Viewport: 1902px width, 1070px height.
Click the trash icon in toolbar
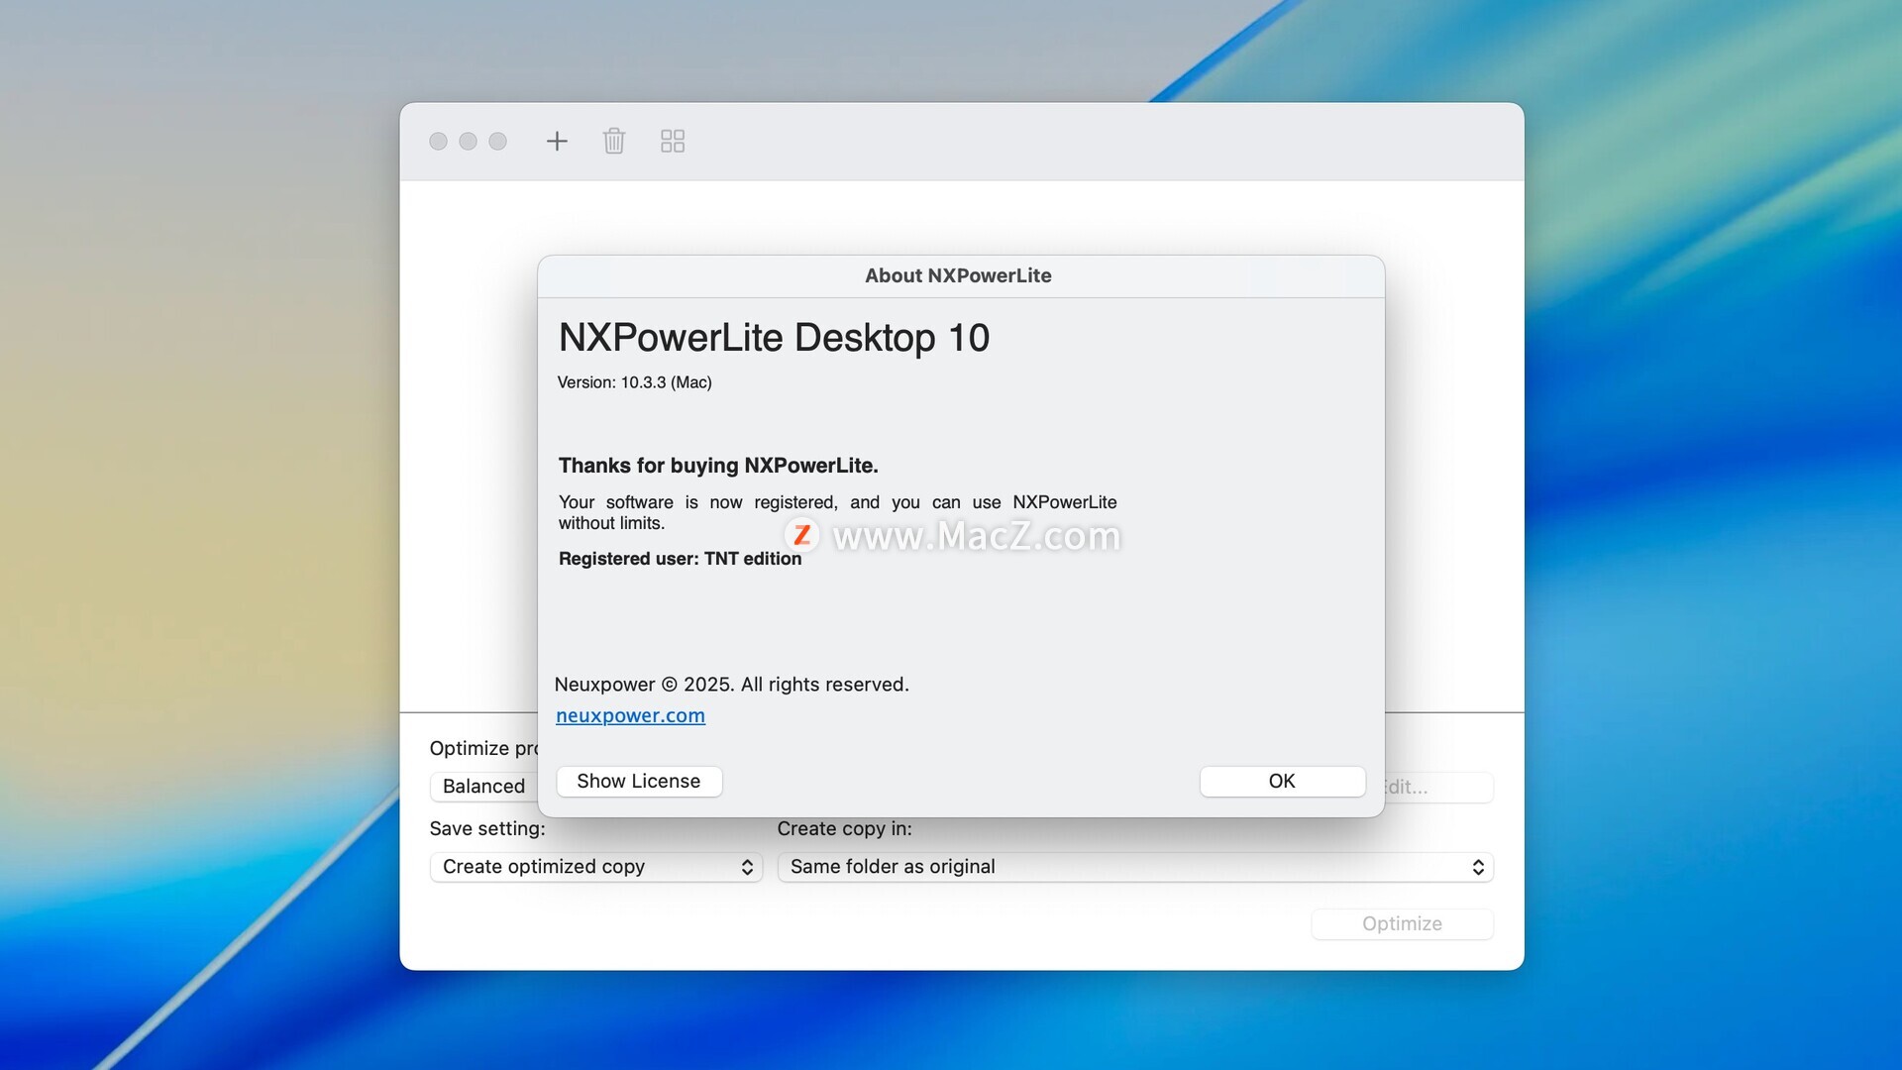[x=614, y=141]
